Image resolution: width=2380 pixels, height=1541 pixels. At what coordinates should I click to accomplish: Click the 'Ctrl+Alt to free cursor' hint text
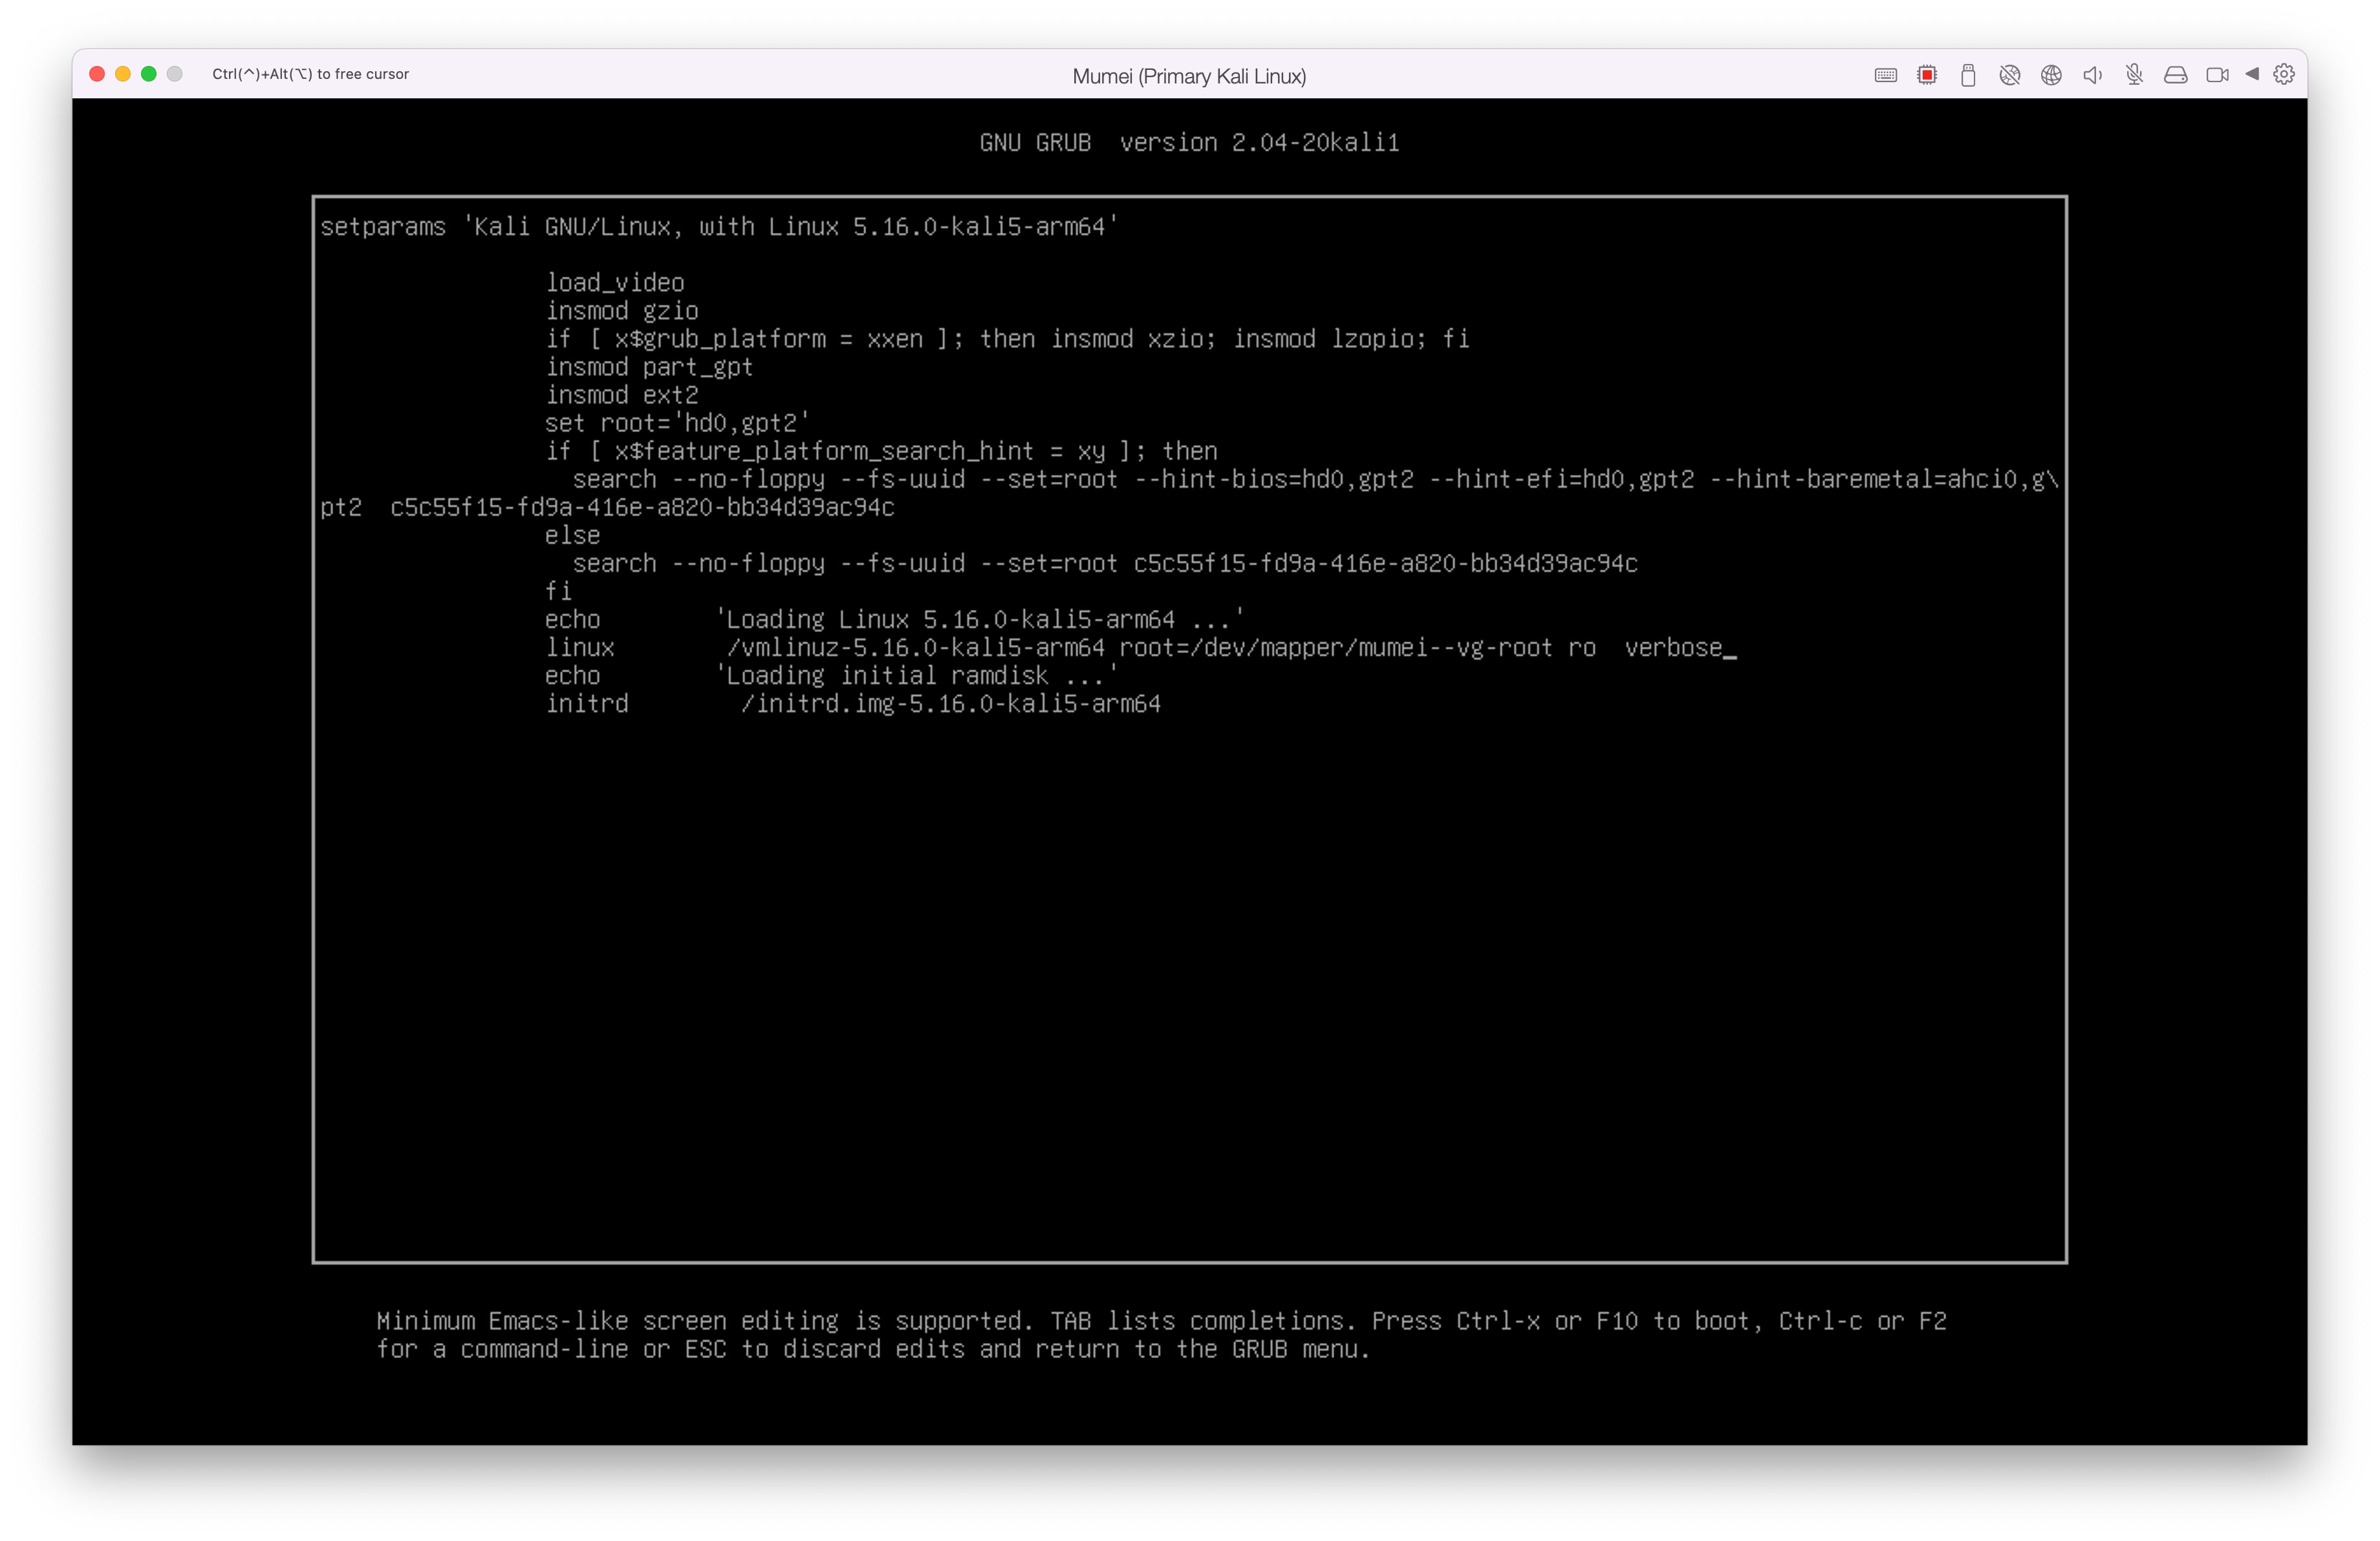click(310, 74)
